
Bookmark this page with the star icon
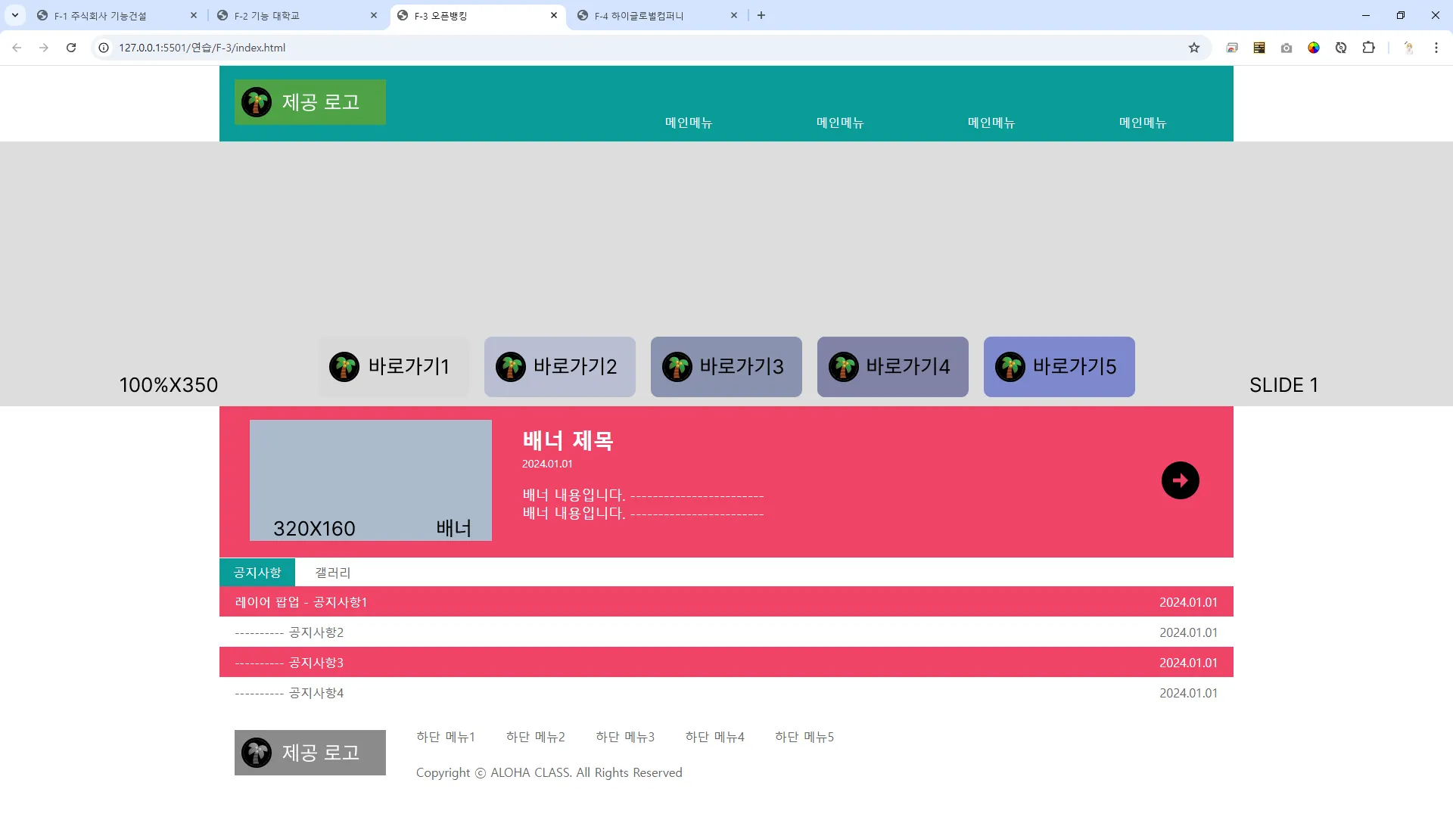(x=1194, y=48)
